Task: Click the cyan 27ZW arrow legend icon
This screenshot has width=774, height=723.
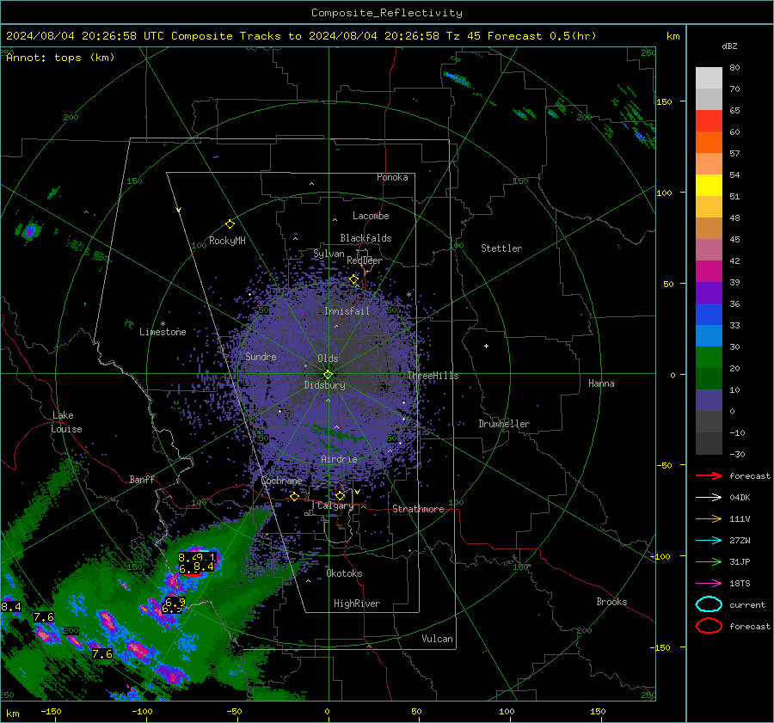Action: tap(709, 541)
